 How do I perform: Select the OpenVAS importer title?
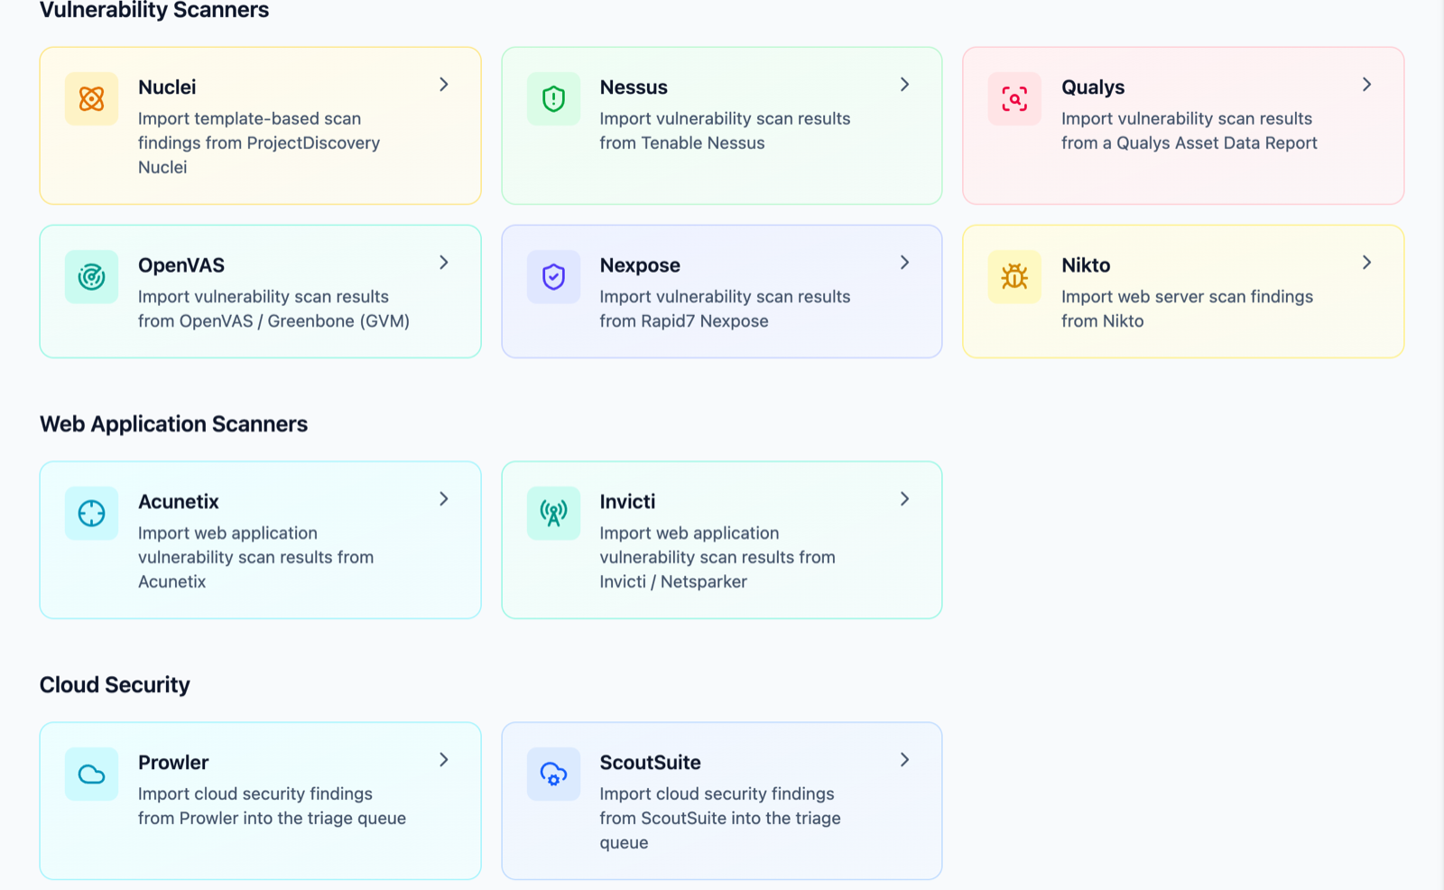click(x=181, y=264)
